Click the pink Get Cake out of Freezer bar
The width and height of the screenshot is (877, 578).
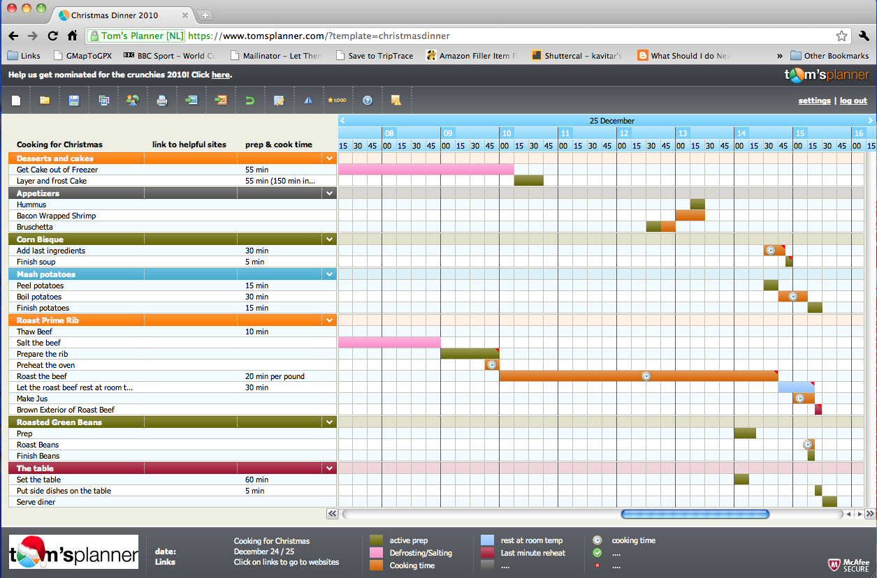pos(426,169)
